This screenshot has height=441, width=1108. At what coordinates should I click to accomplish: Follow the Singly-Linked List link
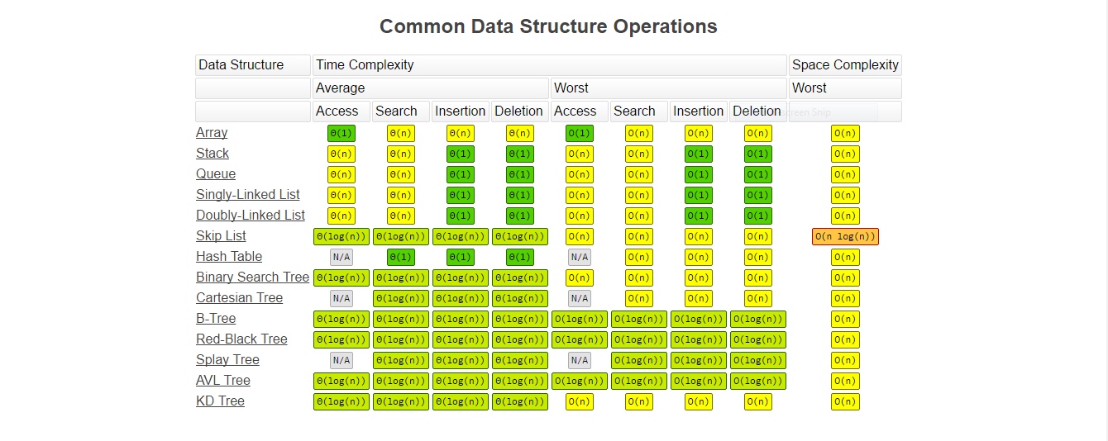(248, 195)
